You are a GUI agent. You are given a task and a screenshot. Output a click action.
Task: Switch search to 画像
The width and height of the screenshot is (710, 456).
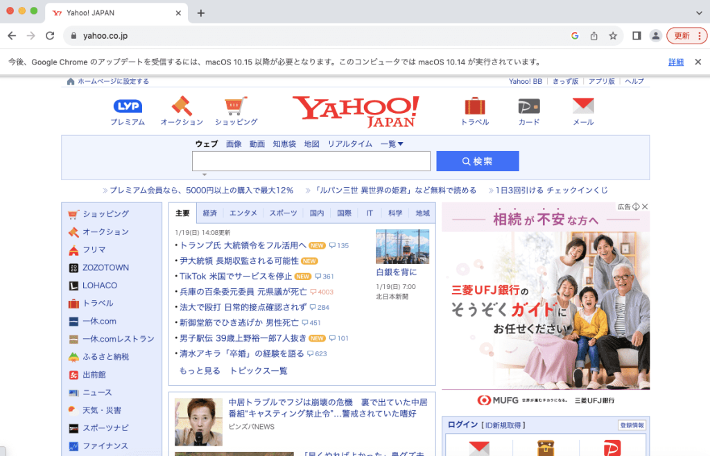tap(234, 144)
